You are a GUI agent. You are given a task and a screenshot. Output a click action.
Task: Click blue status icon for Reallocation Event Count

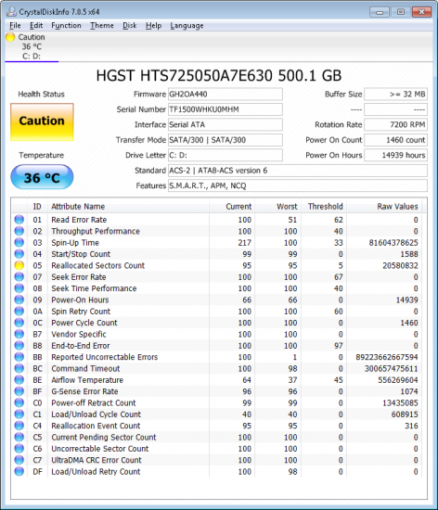[19, 426]
